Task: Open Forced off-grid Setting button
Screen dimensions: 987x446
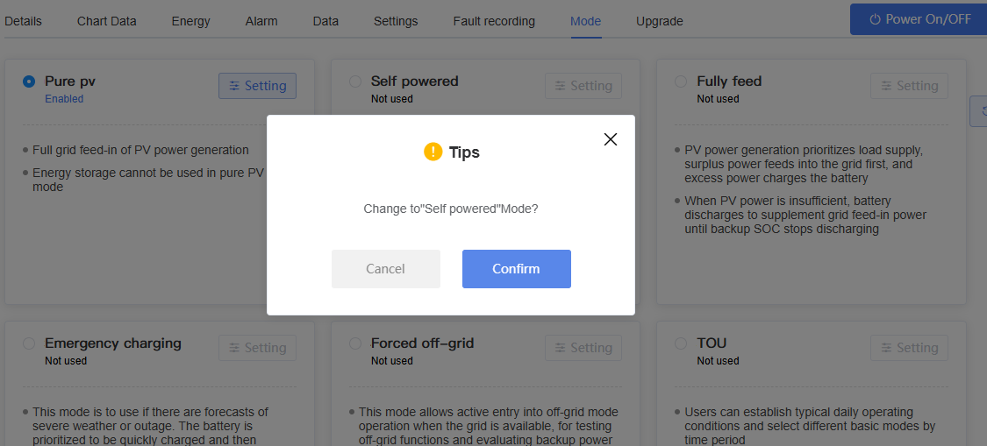Action: [x=583, y=348]
